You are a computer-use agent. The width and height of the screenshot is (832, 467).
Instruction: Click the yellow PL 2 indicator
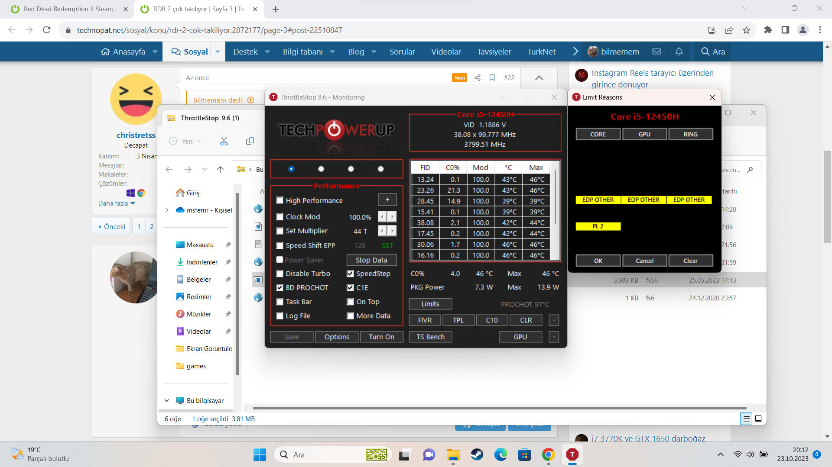click(x=598, y=226)
